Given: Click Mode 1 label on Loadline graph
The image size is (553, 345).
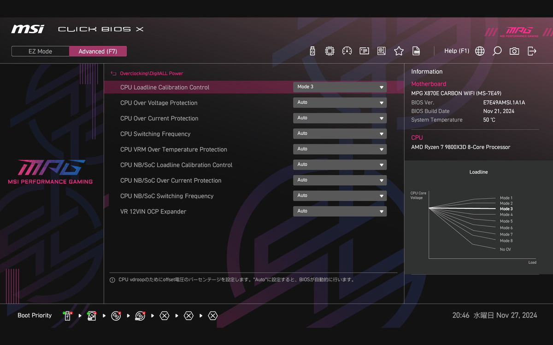Looking at the screenshot, I should 506,198.
